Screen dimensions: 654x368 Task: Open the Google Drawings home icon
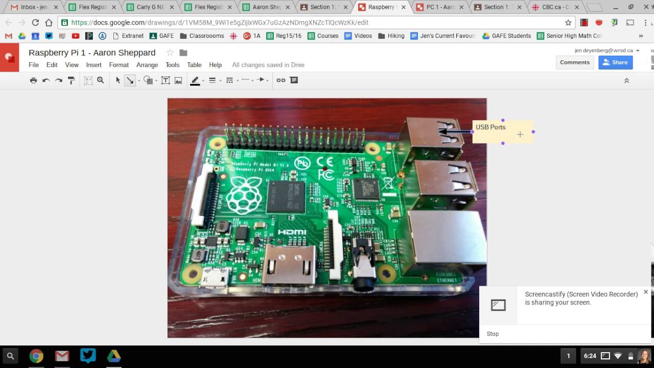coord(9,57)
